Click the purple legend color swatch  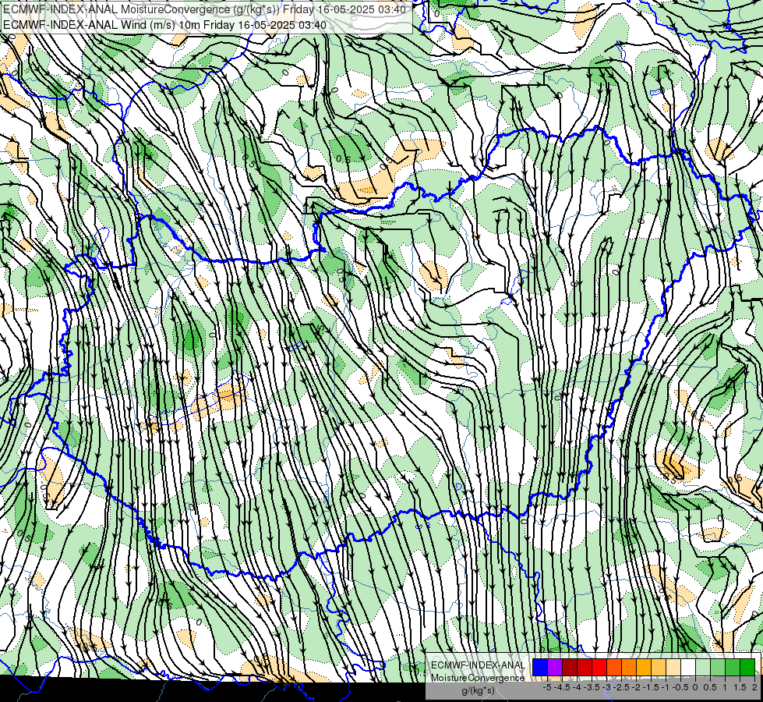pos(555,667)
